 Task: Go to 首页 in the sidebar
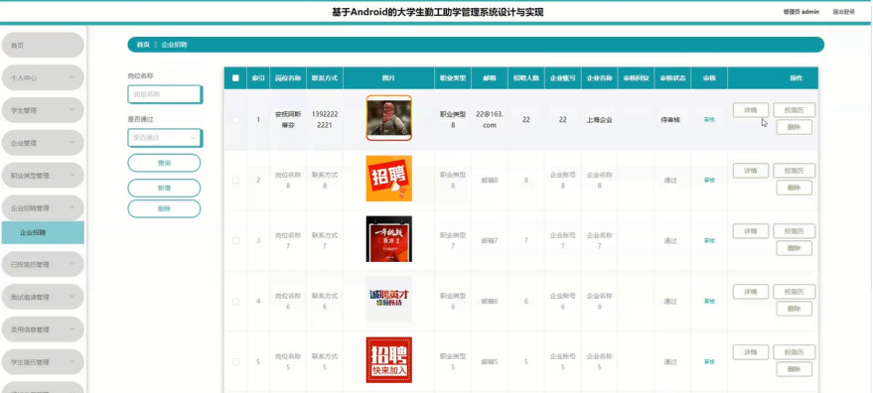click(43, 45)
